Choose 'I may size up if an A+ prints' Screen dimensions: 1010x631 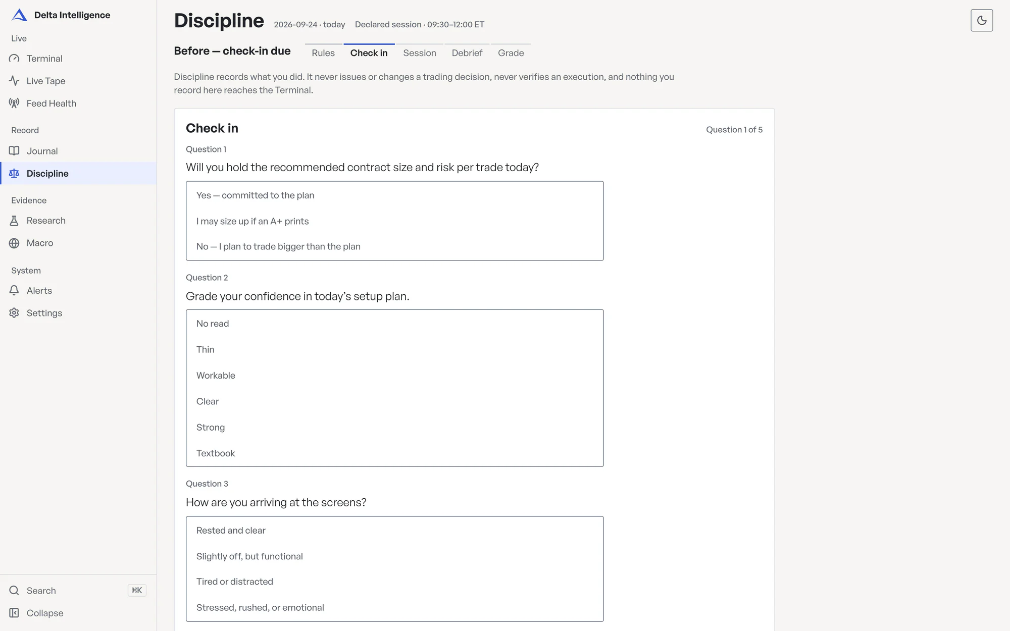(394, 221)
